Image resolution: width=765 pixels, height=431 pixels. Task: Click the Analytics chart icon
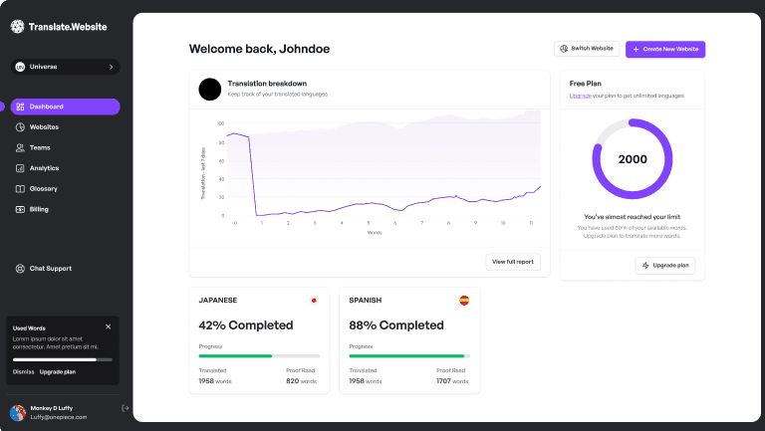[20, 168]
